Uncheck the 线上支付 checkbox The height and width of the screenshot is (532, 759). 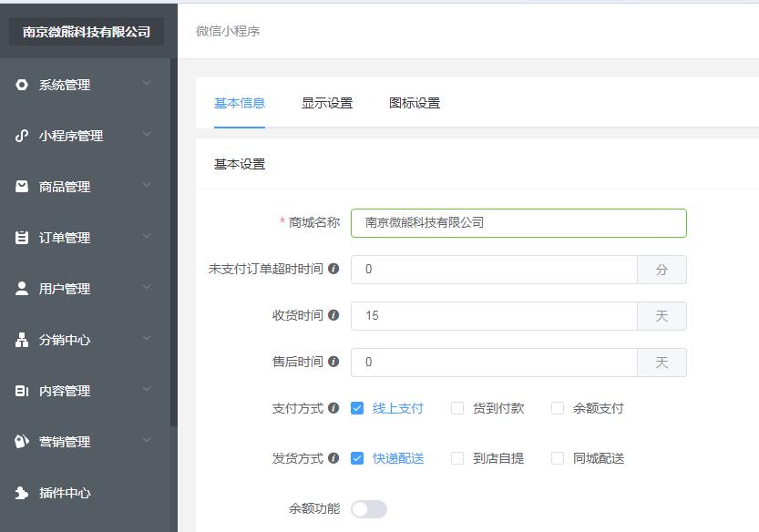pos(357,408)
